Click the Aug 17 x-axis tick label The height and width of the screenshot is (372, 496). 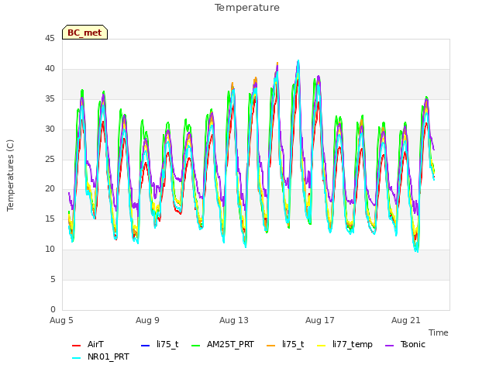click(320, 320)
